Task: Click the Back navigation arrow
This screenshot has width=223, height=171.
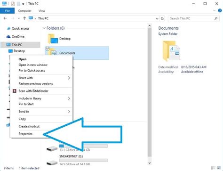Action: 5,18
